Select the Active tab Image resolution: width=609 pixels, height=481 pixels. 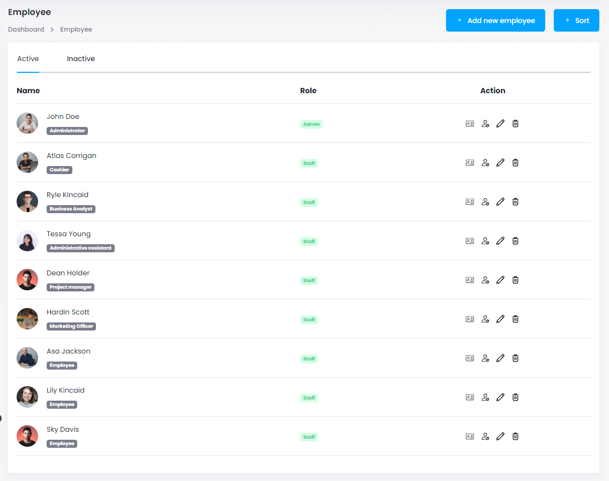28,59
